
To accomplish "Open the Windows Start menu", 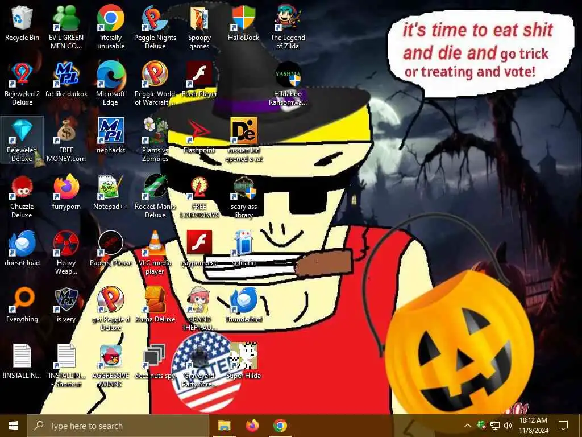I will tap(14, 426).
